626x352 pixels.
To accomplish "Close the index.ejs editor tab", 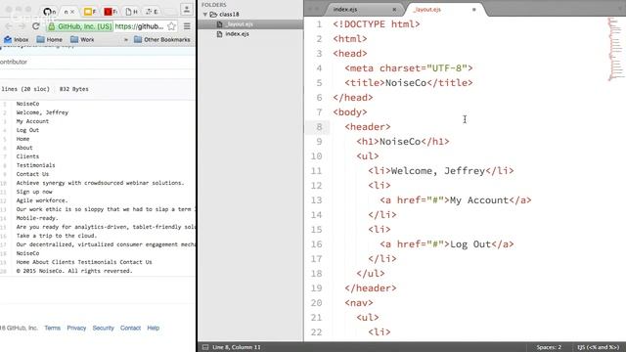I will pos(394,9).
